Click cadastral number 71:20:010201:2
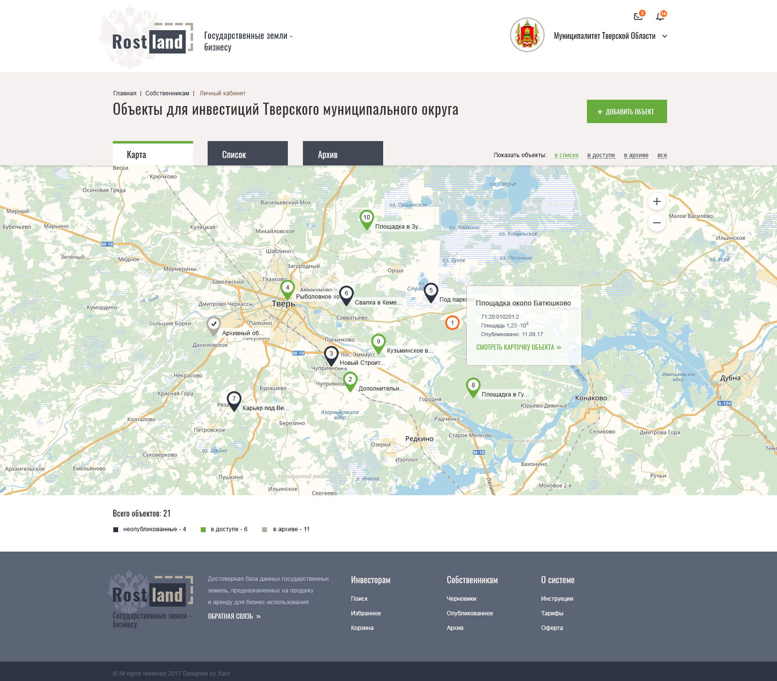This screenshot has height=681, width=777. 500,317
